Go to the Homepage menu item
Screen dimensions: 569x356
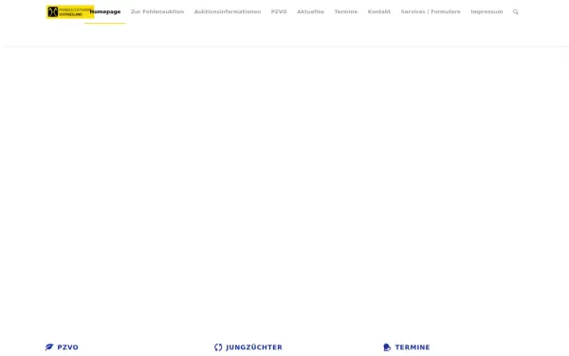105,11
